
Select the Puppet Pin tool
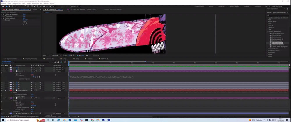54,6
